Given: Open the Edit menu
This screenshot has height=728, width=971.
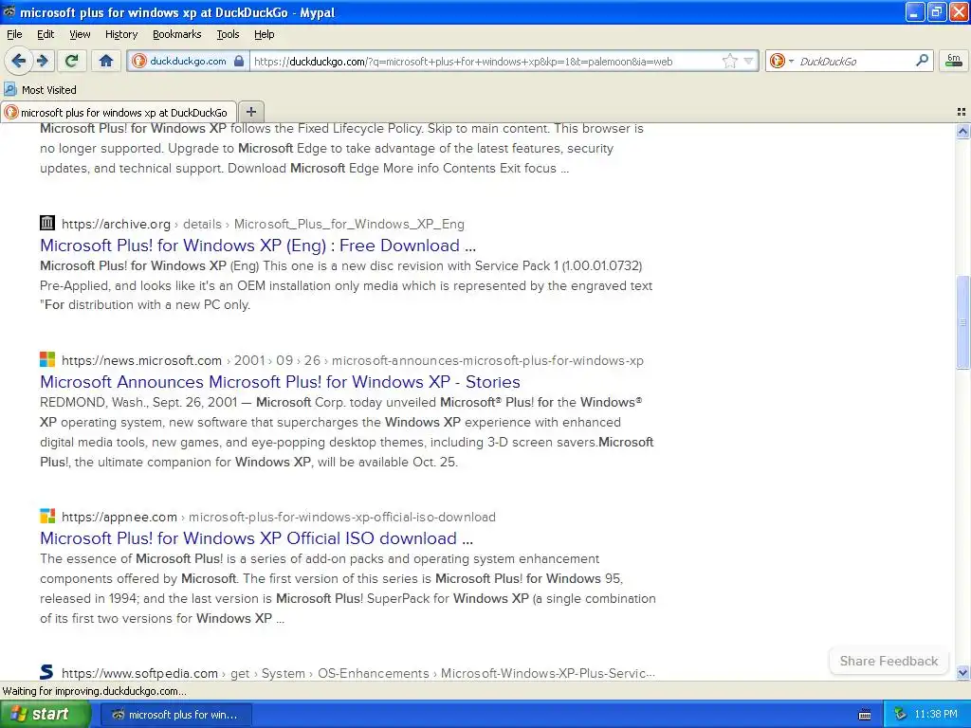Looking at the screenshot, I should [46, 34].
